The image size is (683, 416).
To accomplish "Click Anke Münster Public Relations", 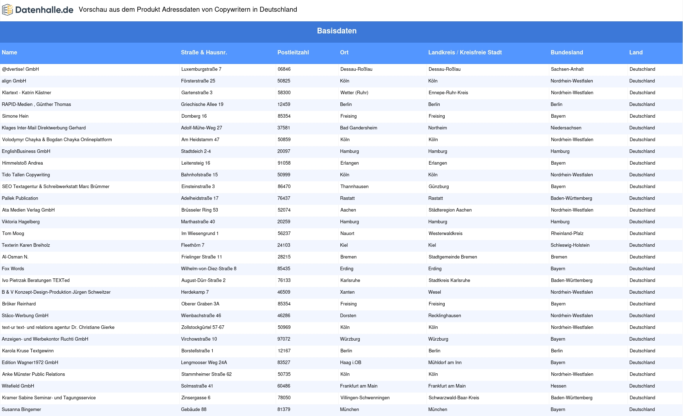I will [x=33, y=374].
